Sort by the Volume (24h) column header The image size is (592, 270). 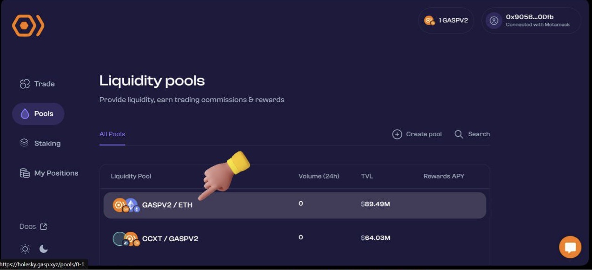point(319,176)
